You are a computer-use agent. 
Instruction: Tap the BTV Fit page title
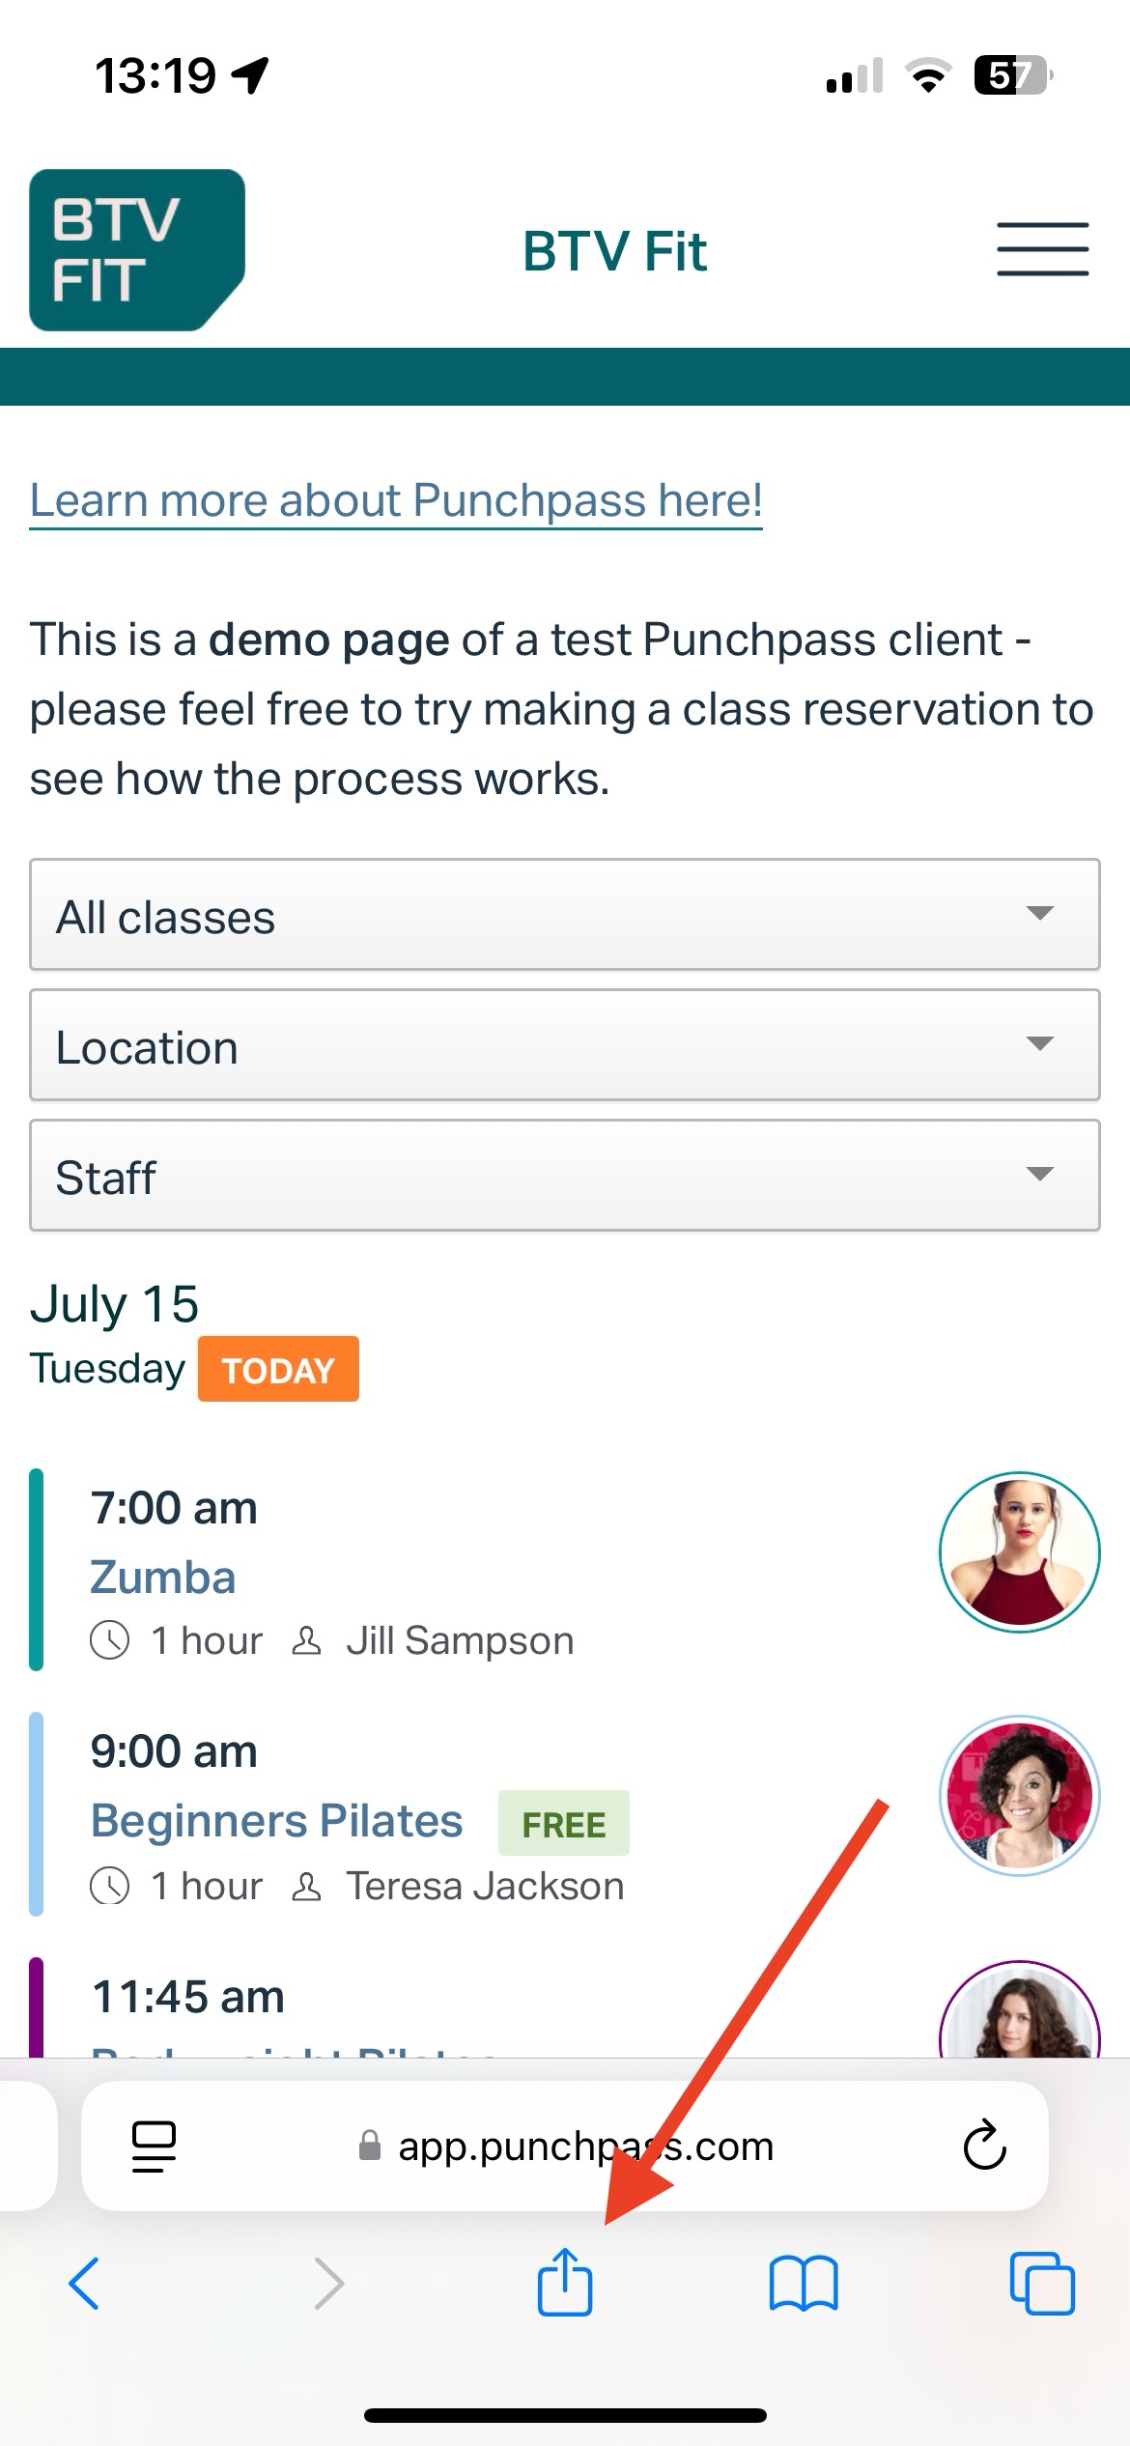point(614,251)
